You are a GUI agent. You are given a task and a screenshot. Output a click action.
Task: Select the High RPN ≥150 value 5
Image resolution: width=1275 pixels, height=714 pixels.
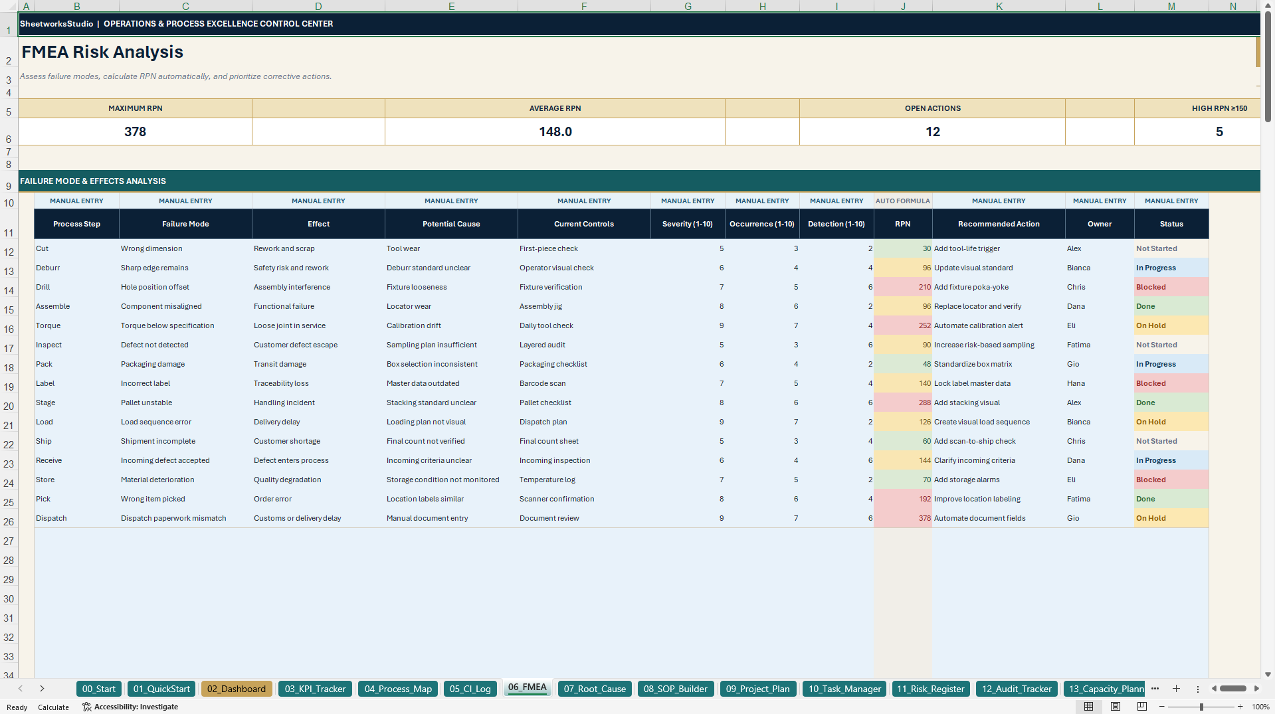click(1197, 132)
